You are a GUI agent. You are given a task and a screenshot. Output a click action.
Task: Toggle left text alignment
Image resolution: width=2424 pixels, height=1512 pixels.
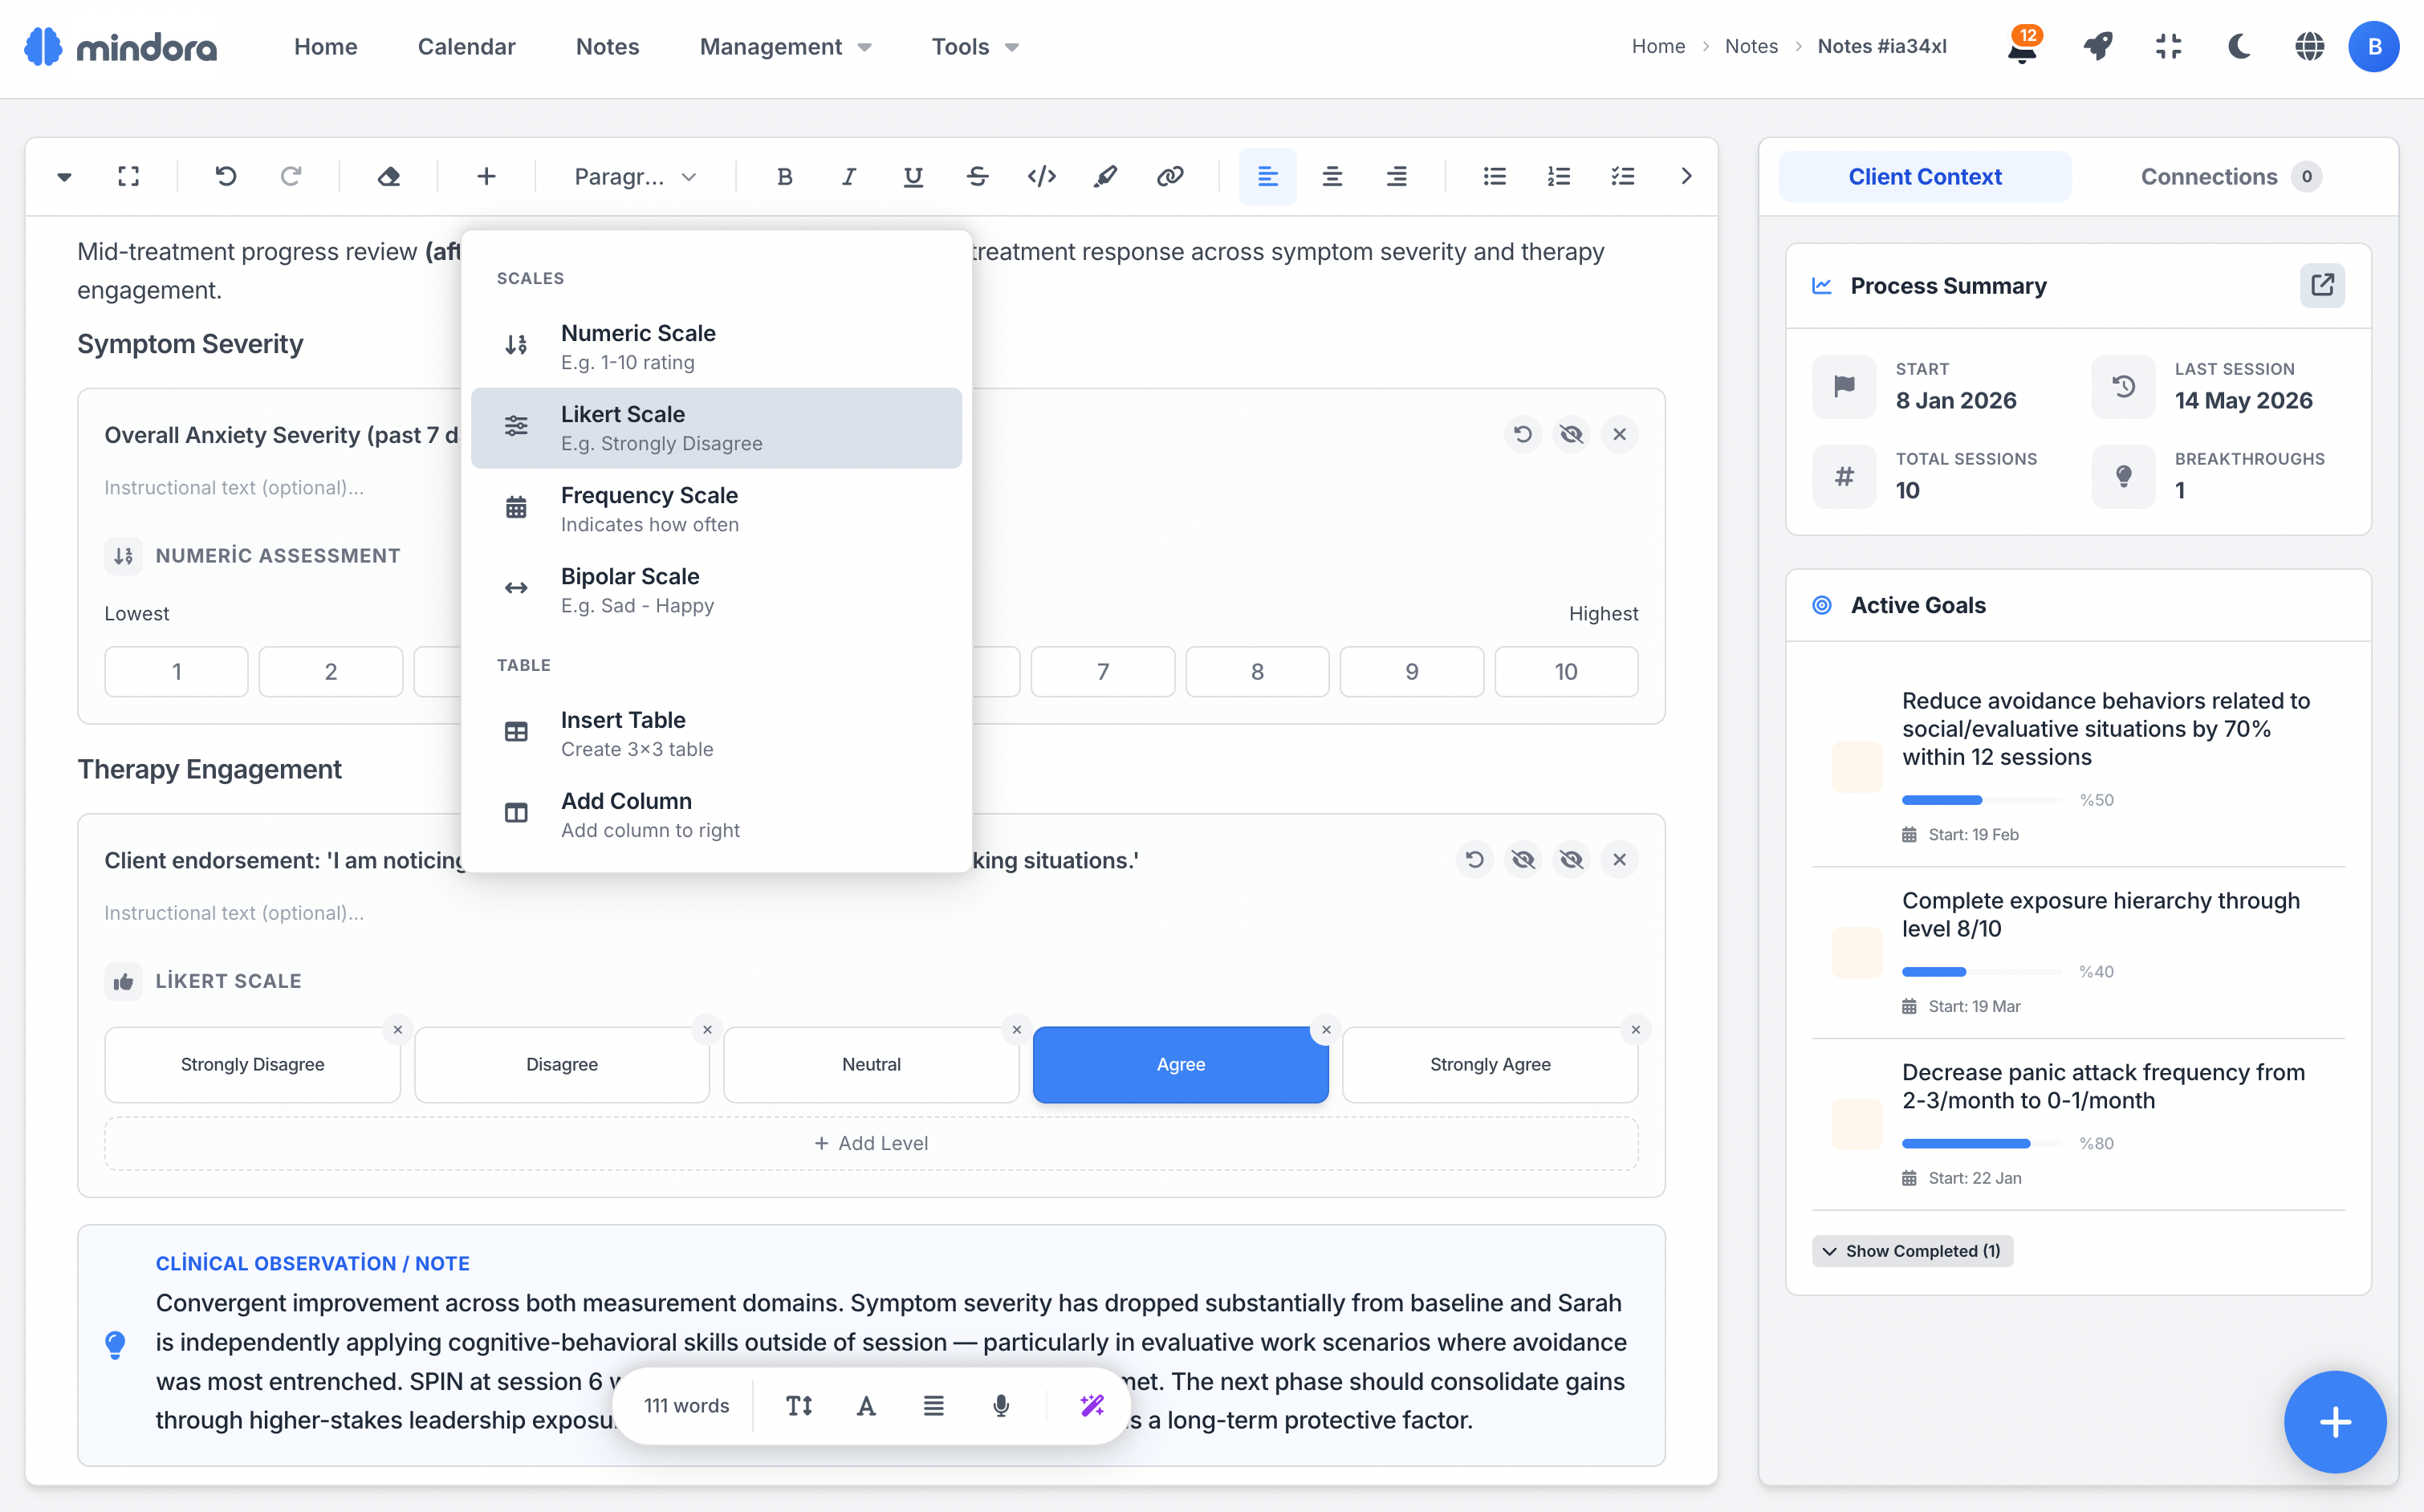coord(1267,177)
